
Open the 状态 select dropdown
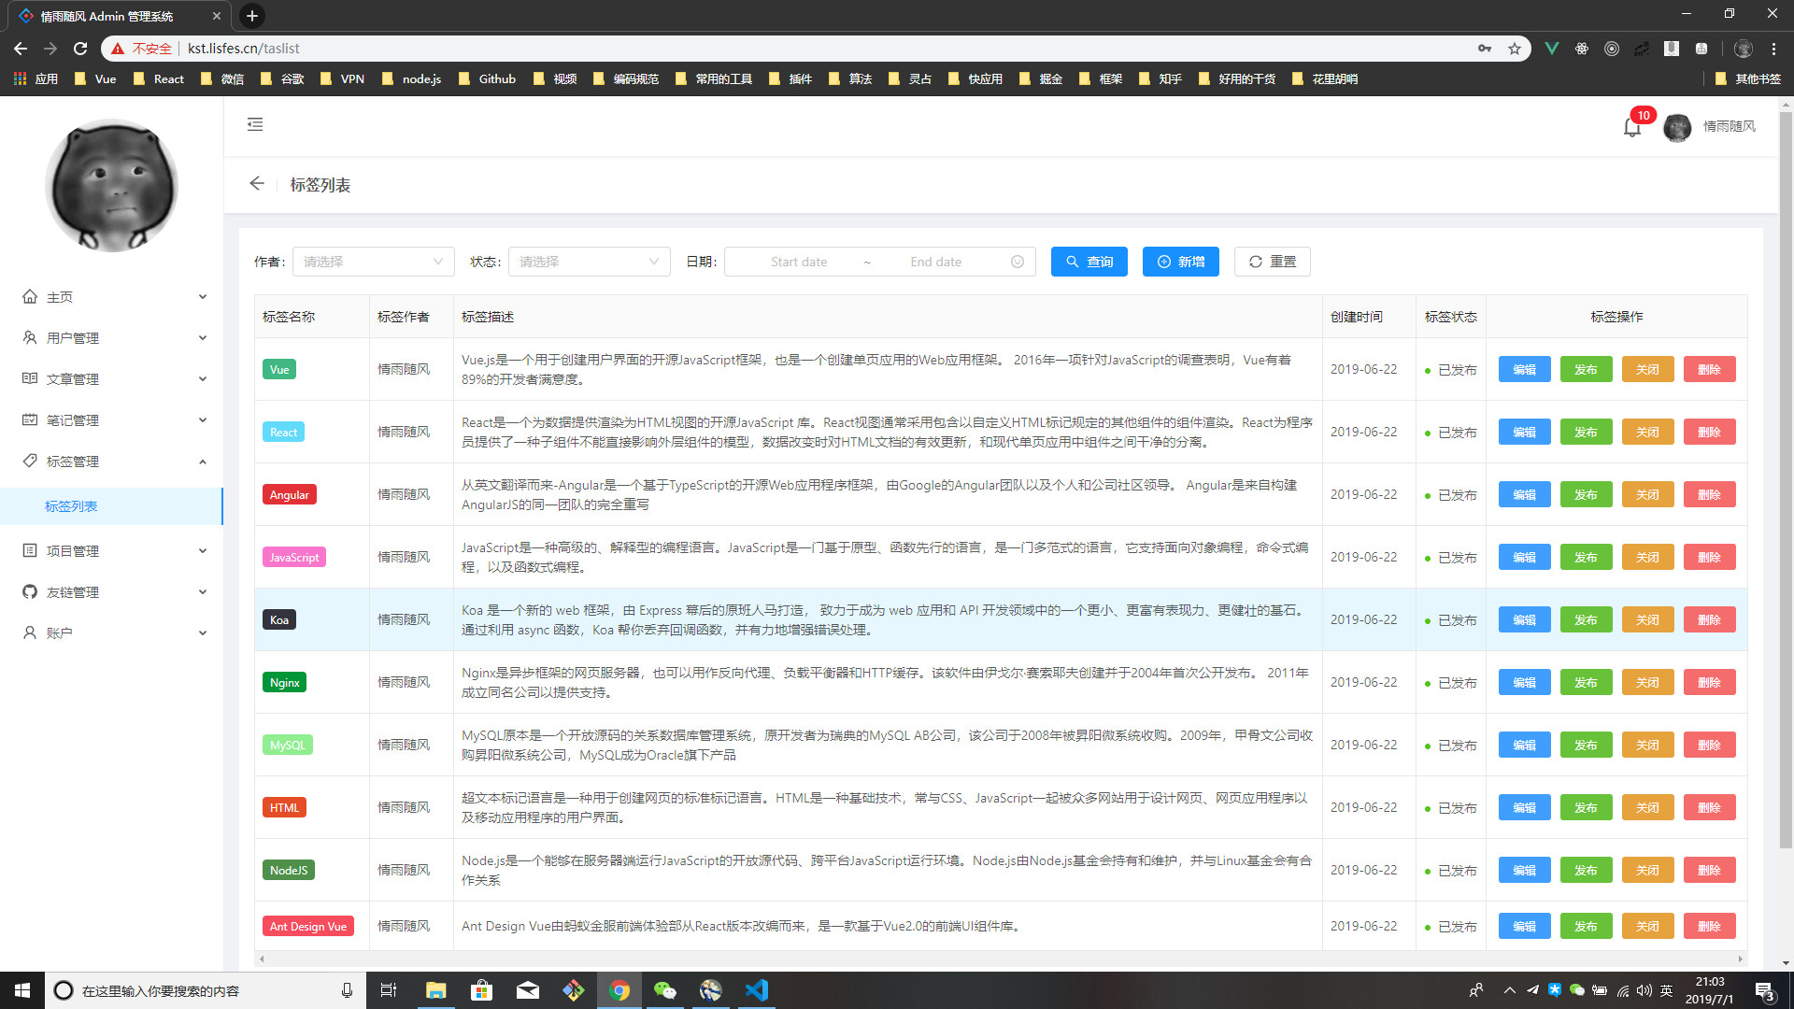(589, 262)
